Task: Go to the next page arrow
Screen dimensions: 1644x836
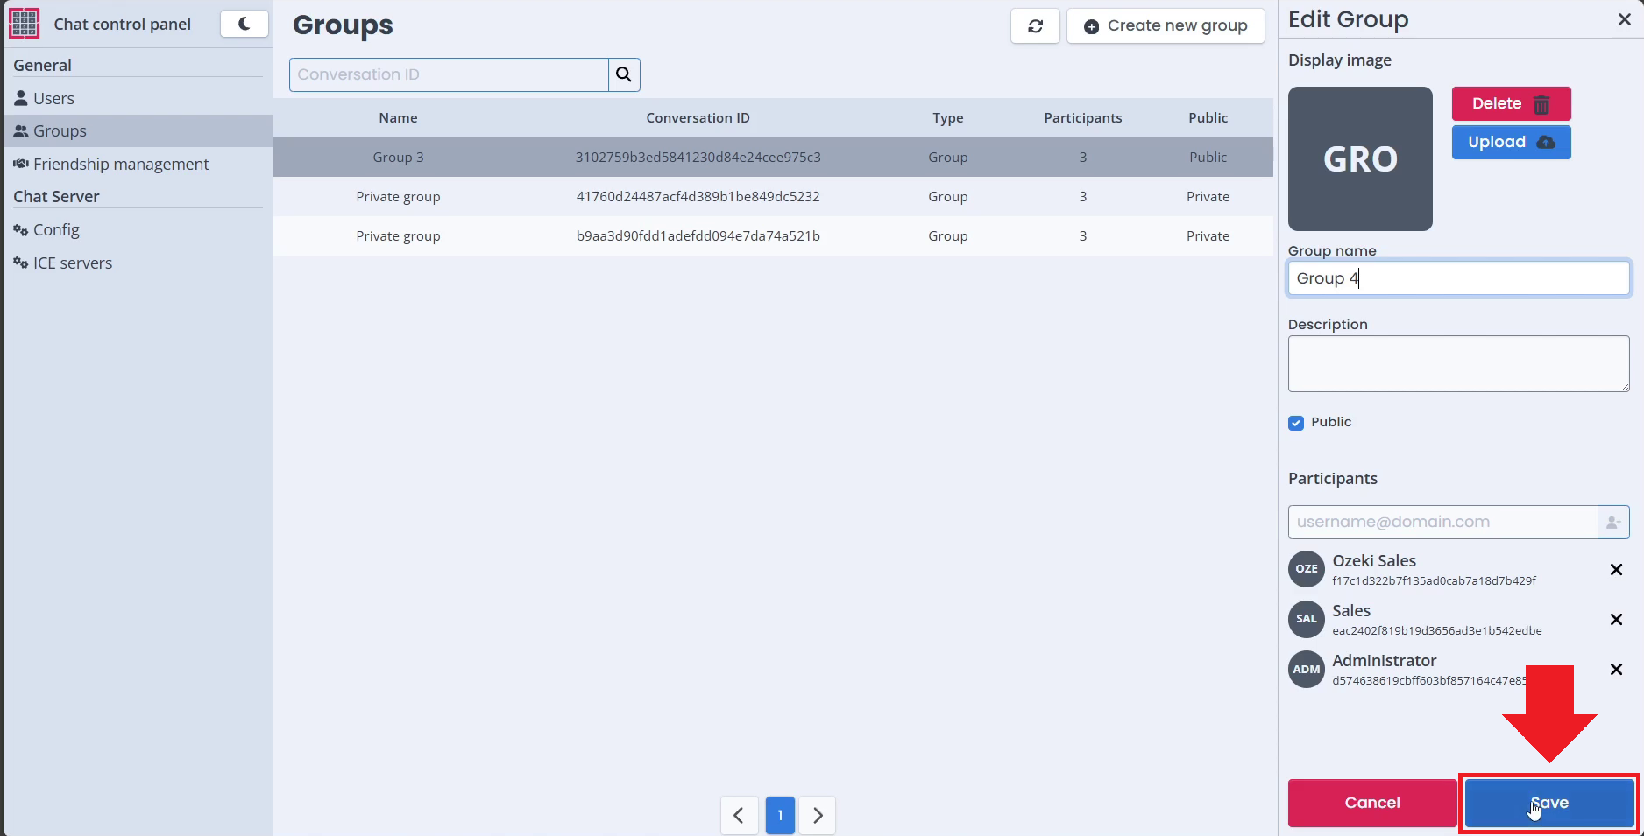Action: [x=818, y=815]
